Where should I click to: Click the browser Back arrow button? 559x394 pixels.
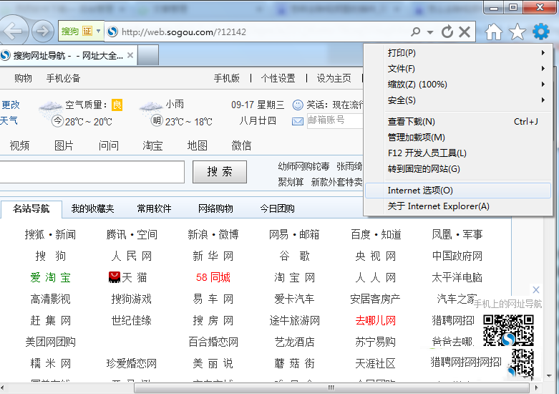pos(13,32)
